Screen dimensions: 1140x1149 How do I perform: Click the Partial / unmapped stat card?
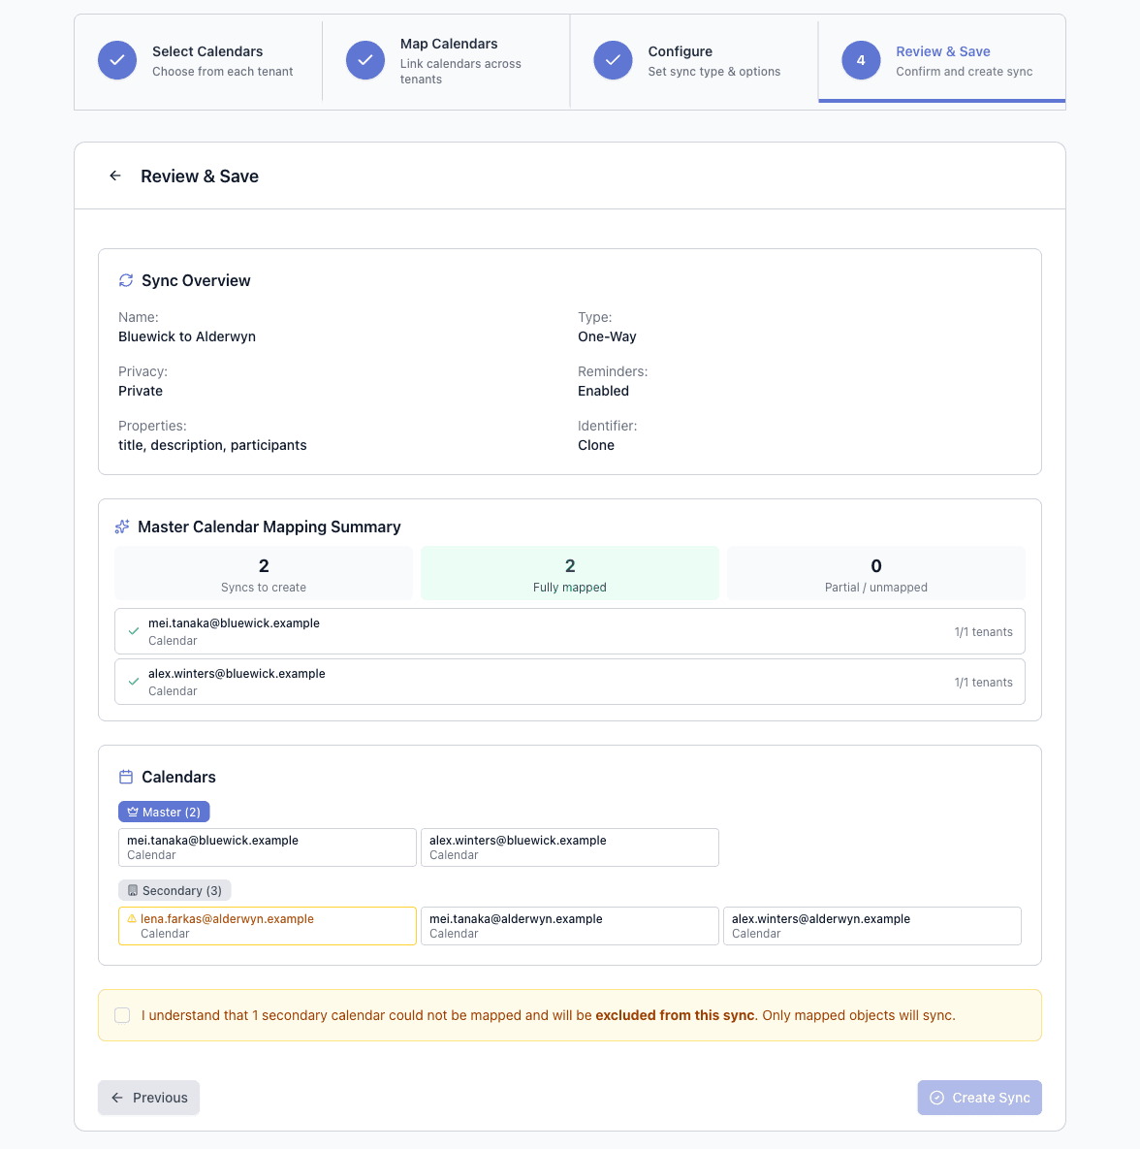point(876,573)
